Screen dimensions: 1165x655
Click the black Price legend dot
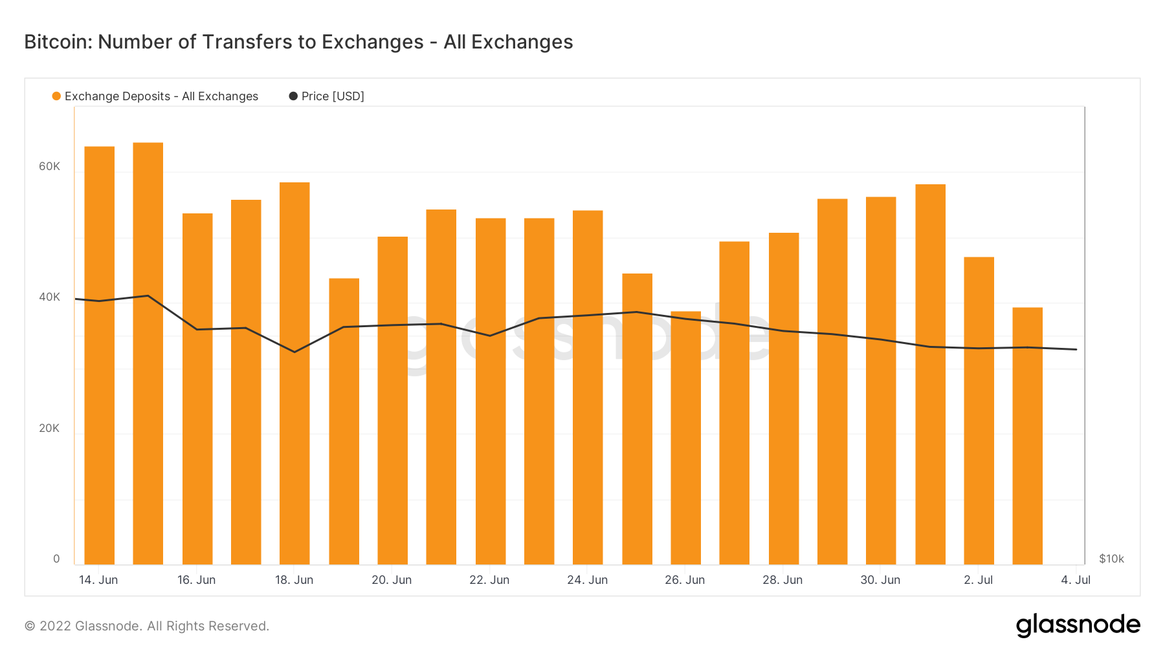tap(293, 96)
